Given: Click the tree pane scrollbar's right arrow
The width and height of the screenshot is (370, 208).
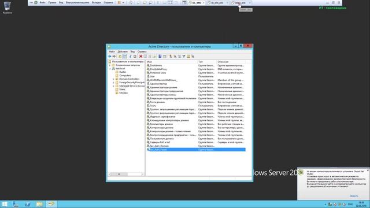Looking at the screenshot, I should click(143, 174).
